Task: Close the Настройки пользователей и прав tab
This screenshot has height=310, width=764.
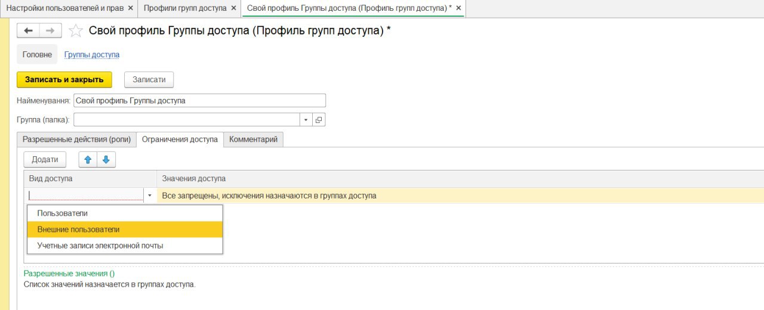Action: (130, 8)
